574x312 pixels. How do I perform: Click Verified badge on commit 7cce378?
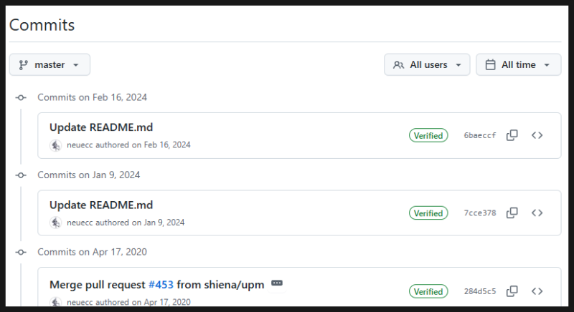[428, 213]
